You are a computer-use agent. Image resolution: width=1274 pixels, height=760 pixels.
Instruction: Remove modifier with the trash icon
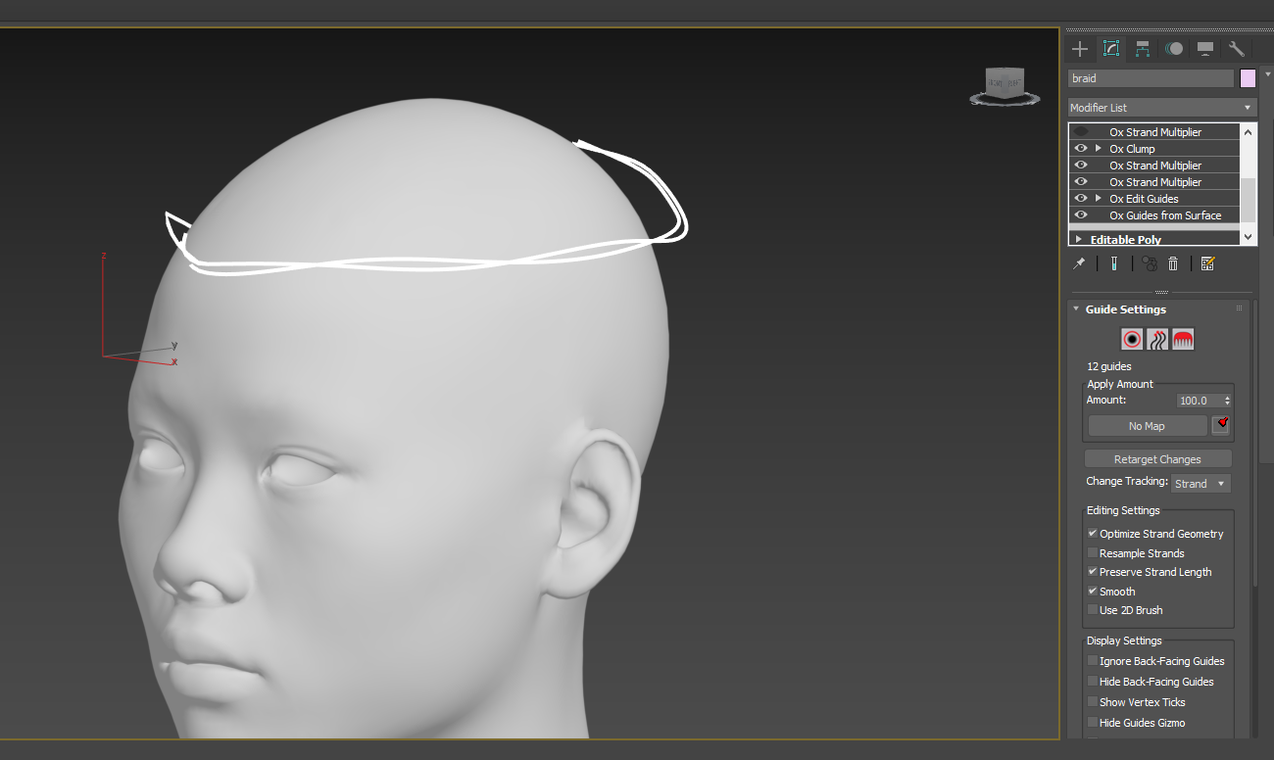tap(1173, 263)
